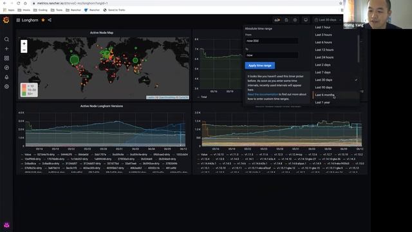412x232 pixels.
Task: Click the Active Node Longhorn Versions panel title
Action: [x=102, y=106]
